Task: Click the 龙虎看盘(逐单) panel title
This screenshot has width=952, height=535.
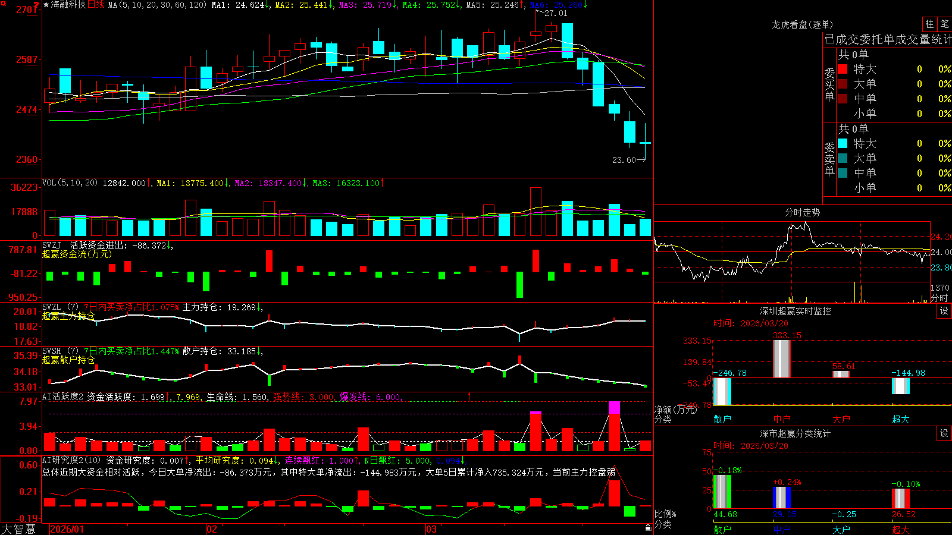Action: [802, 24]
